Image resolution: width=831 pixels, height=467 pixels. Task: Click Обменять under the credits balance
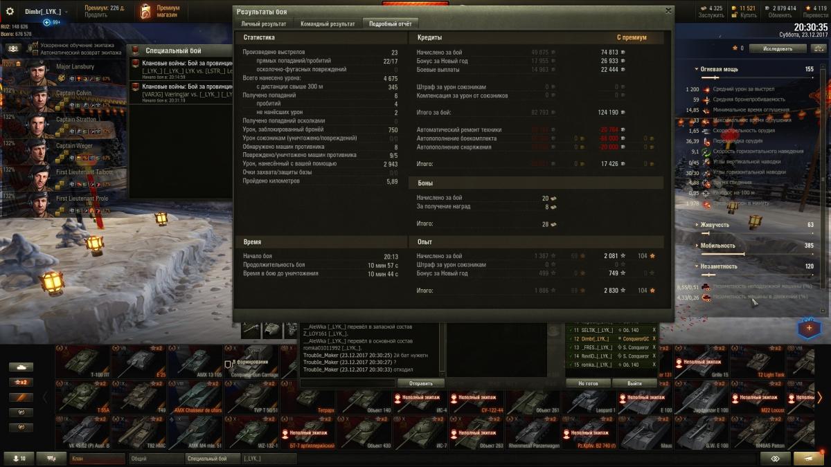(x=780, y=15)
